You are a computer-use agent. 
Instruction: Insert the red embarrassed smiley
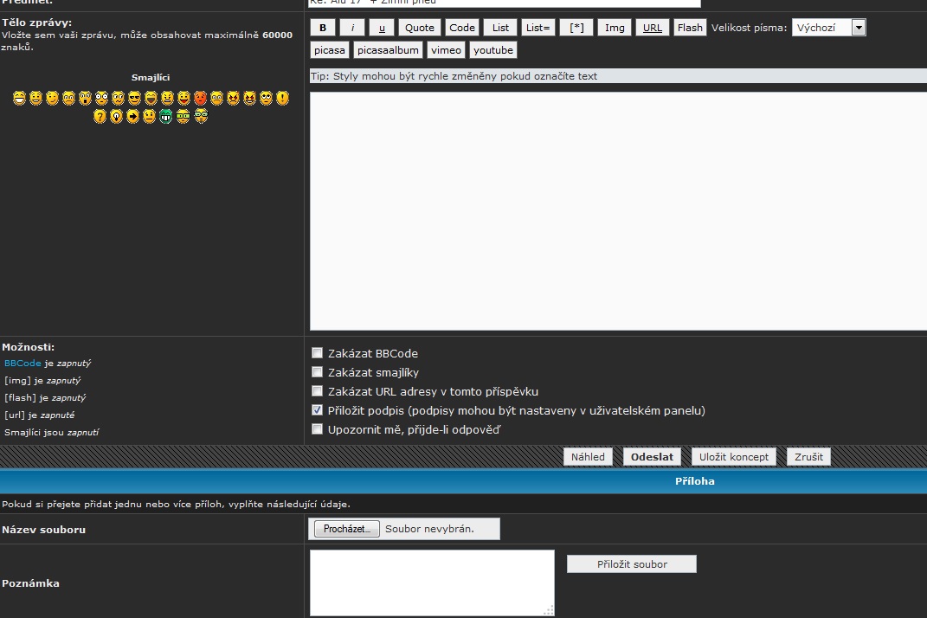[200, 99]
